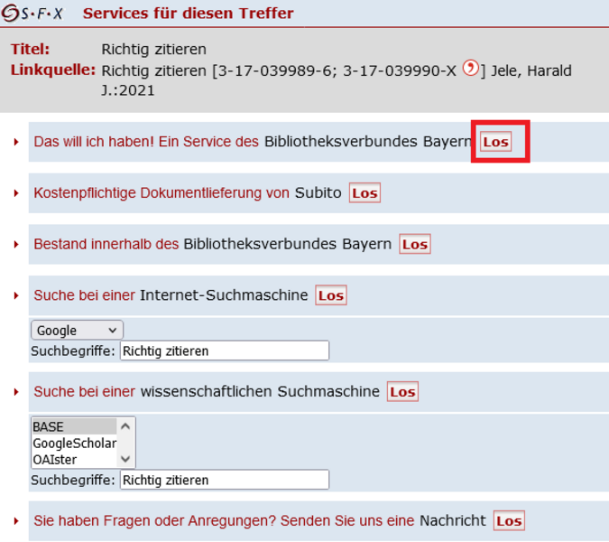
Task: Select BASE in the search engine list
Action: point(73,426)
